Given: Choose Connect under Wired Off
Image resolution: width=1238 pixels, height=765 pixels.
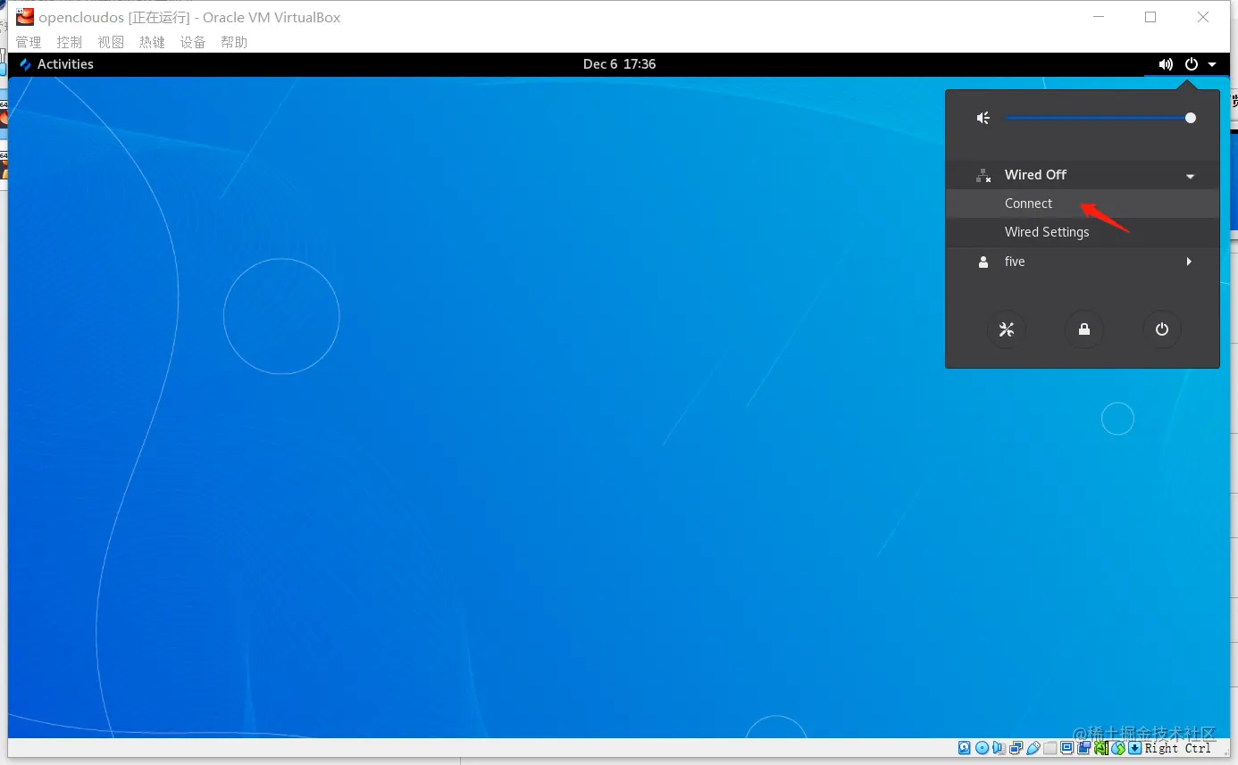Looking at the screenshot, I should pos(1083,204).
